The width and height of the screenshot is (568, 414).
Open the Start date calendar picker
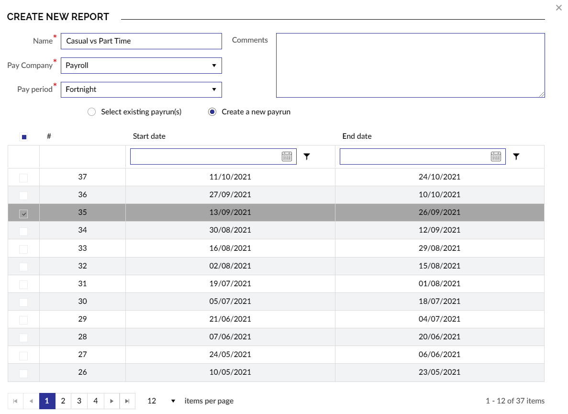(x=287, y=157)
